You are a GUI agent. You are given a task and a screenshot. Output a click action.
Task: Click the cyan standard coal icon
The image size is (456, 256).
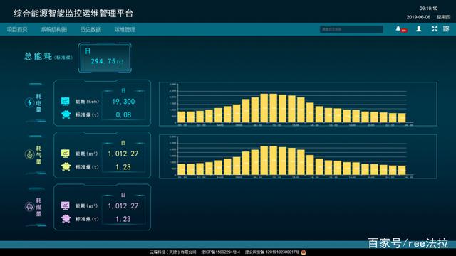pyautogui.click(x=66, y=114)
